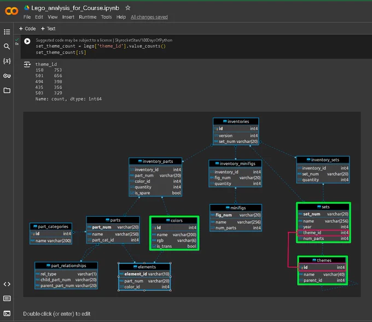Image resolution: width=372 pixels, height=322 pixels.
Task: Toggle the cell output view icon
Action: tap(27, 65)
